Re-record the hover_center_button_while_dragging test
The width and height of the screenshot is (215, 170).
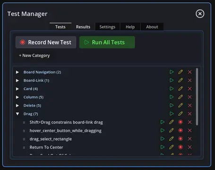coord(181,130)
